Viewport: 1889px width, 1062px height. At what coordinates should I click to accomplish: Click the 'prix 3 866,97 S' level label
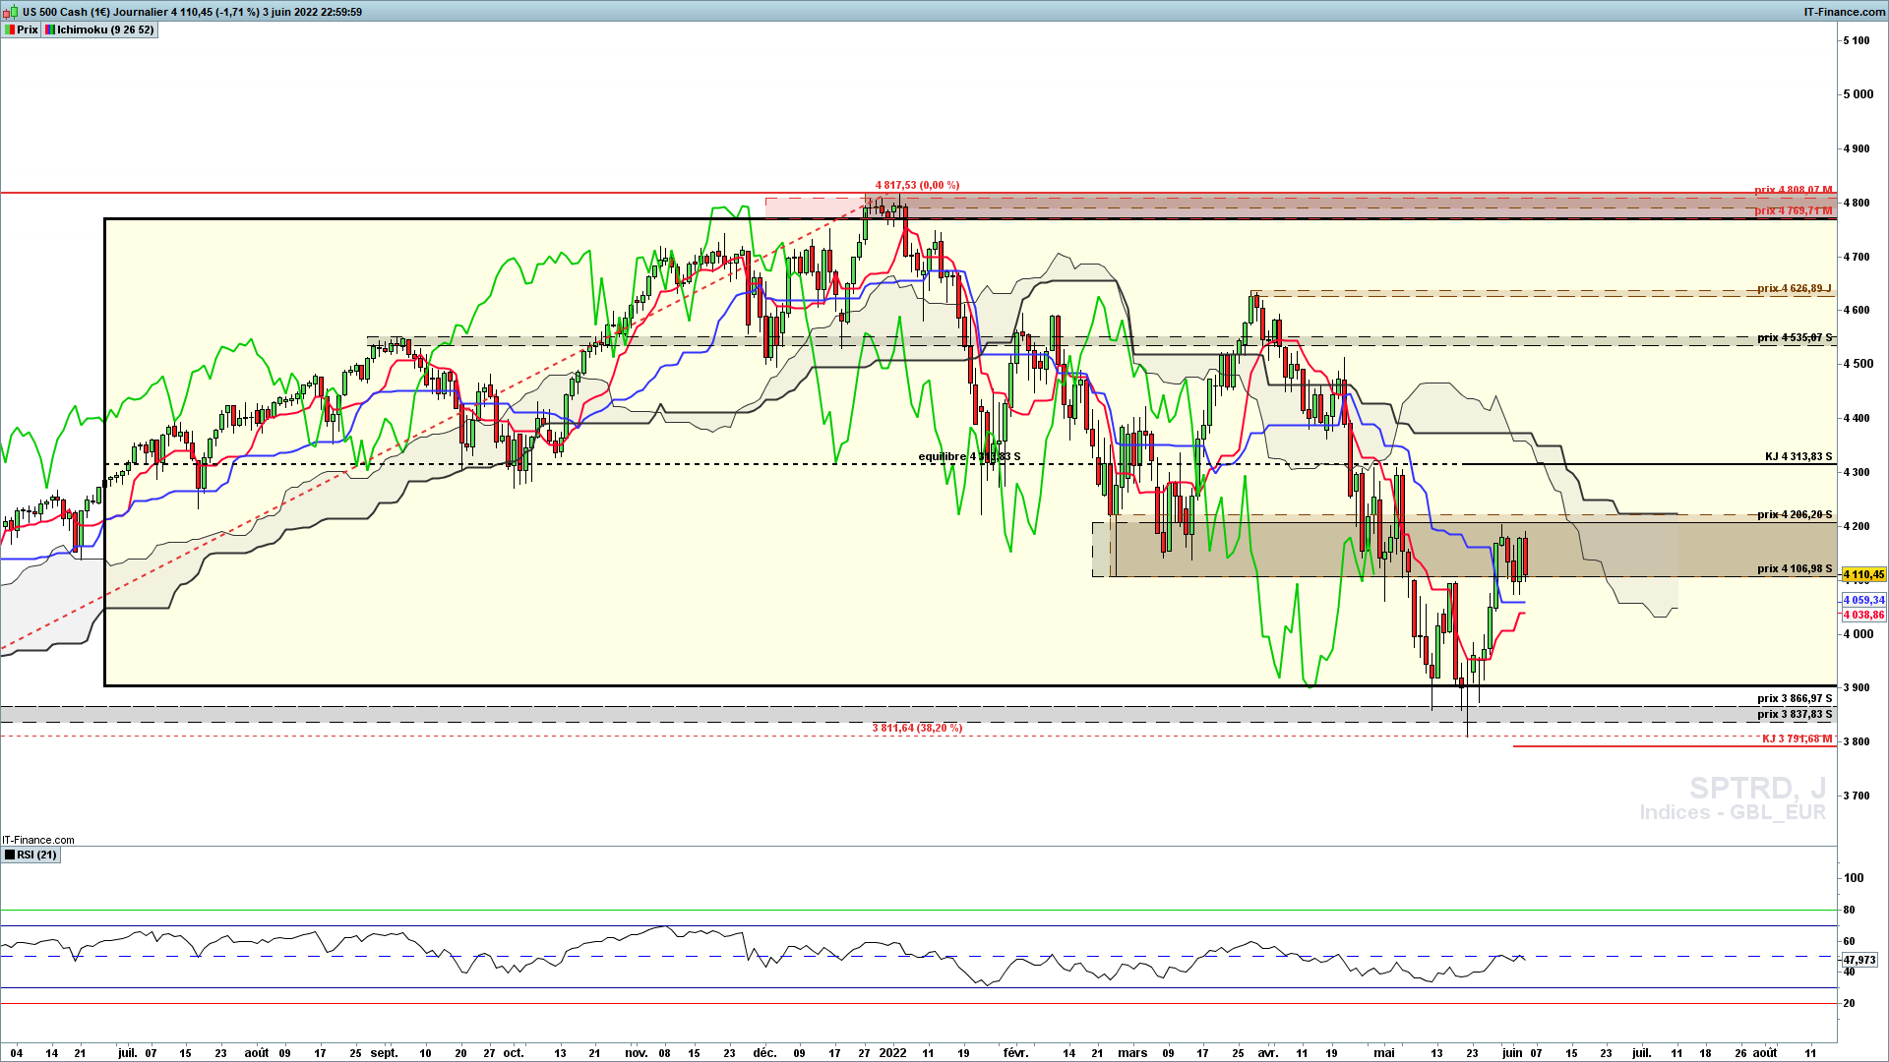(x=1795, y=698)
